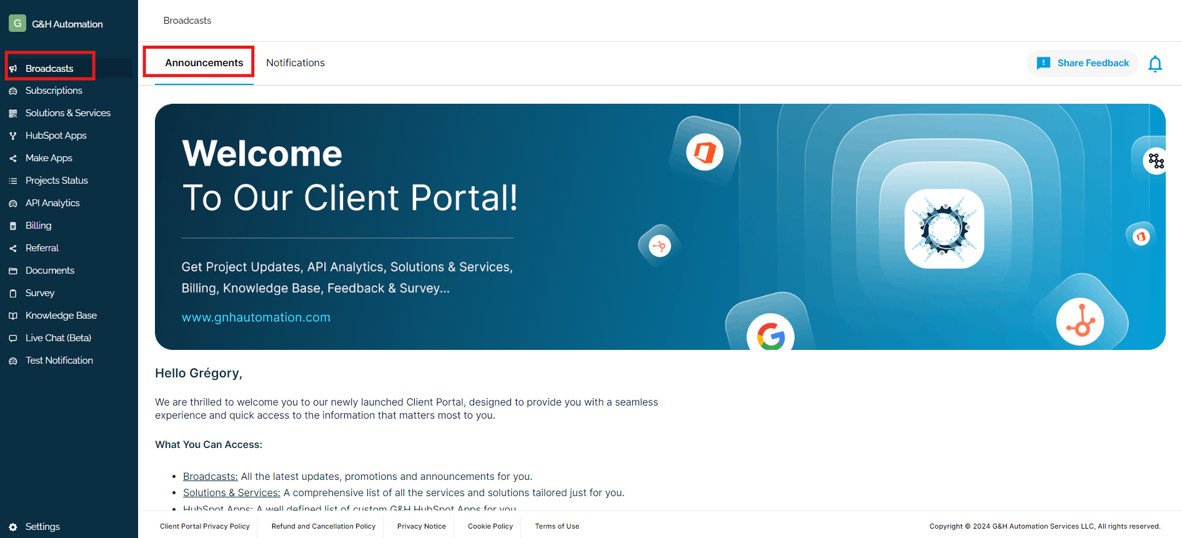Click the G&H Automation logo
Image resolution: width=1182 pixels, height=538 pixels.
pos(17,24)
